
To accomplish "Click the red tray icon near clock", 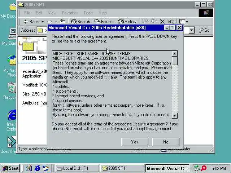I will (204, 168).
